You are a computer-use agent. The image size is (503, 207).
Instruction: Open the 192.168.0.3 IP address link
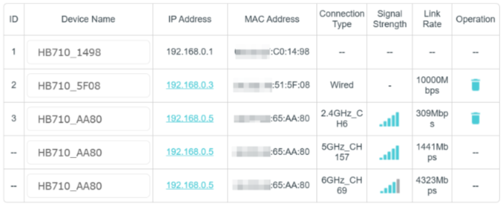pyautogui.click(x=190, y=85)
